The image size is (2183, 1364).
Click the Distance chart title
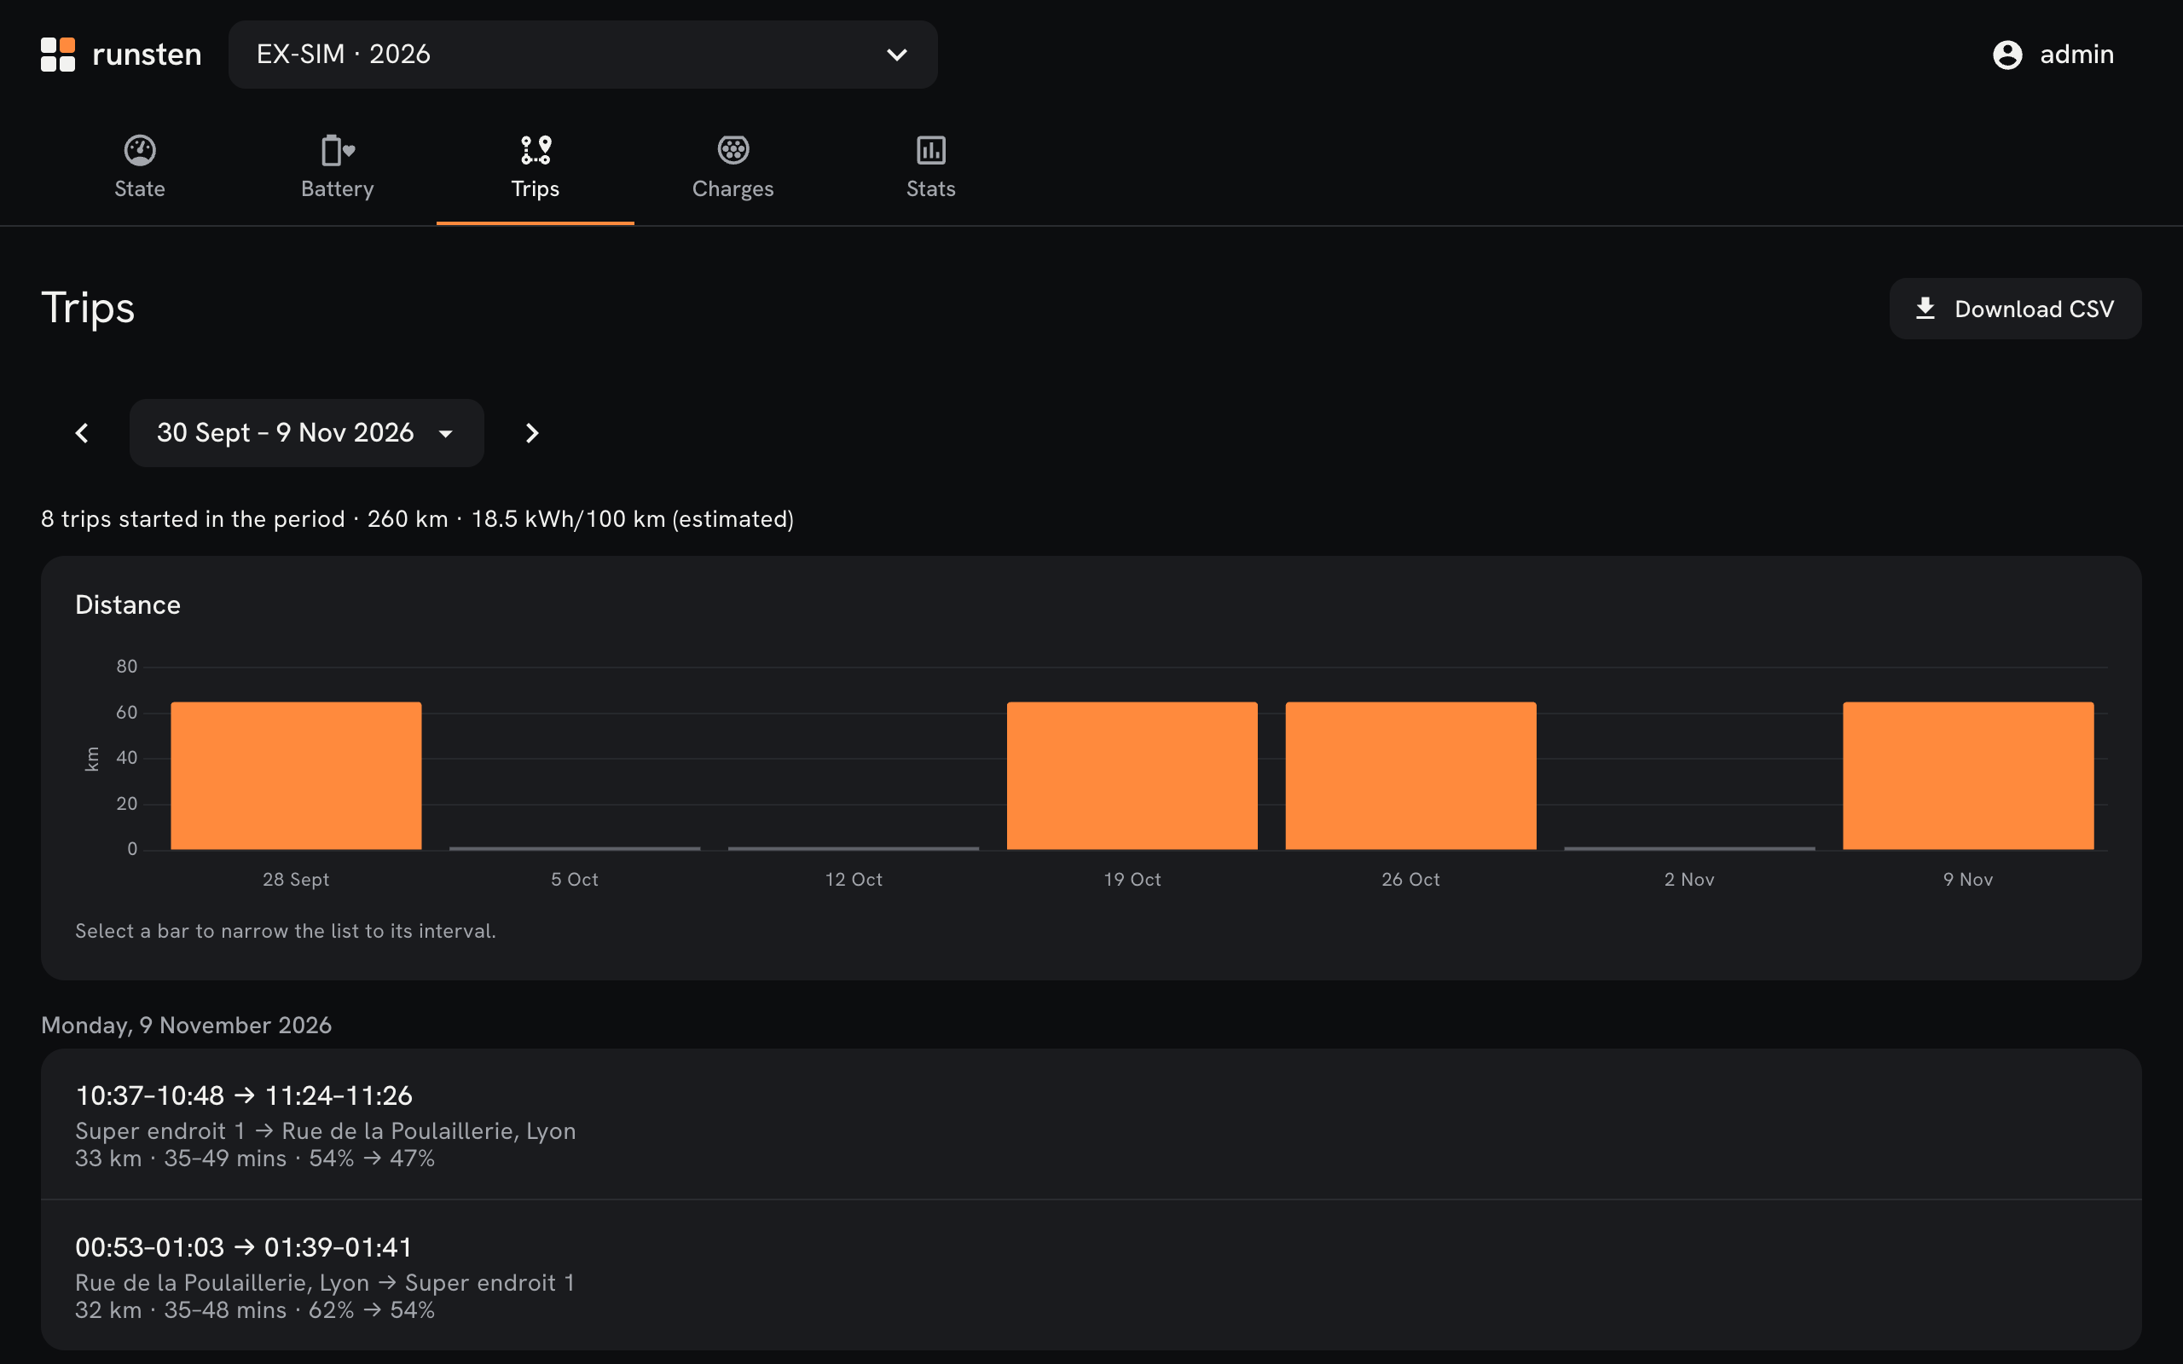pos(128,604)
